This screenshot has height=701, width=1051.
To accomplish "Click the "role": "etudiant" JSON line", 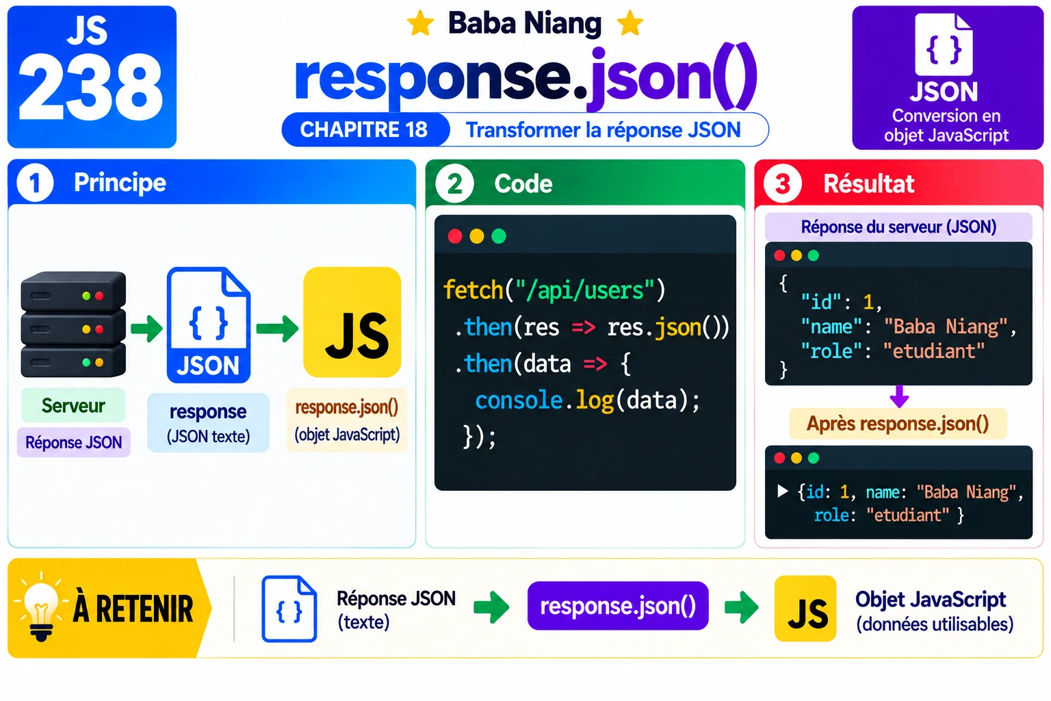I will pos(893,351).
